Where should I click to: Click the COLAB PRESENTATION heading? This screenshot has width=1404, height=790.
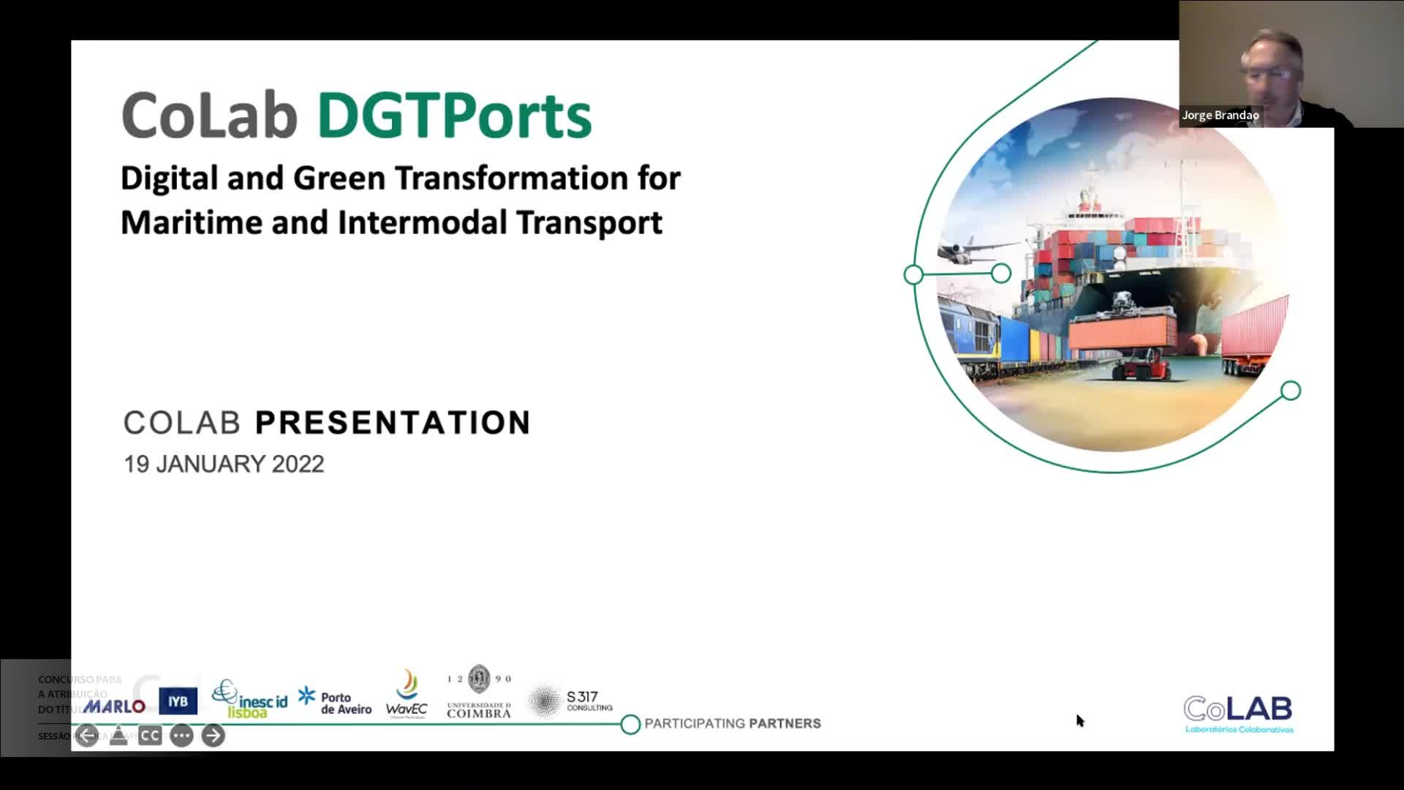[327, 423]
